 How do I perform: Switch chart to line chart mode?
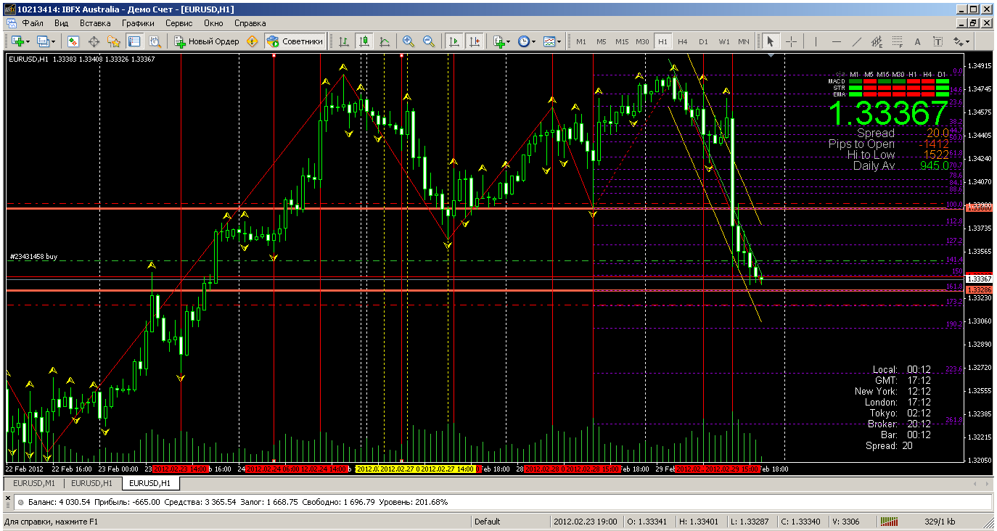click(384, 41)
